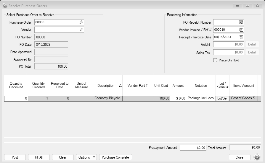Click the Vendor lookup magnifier icon
The image size is (265, 163).
(x=81, y=30)
